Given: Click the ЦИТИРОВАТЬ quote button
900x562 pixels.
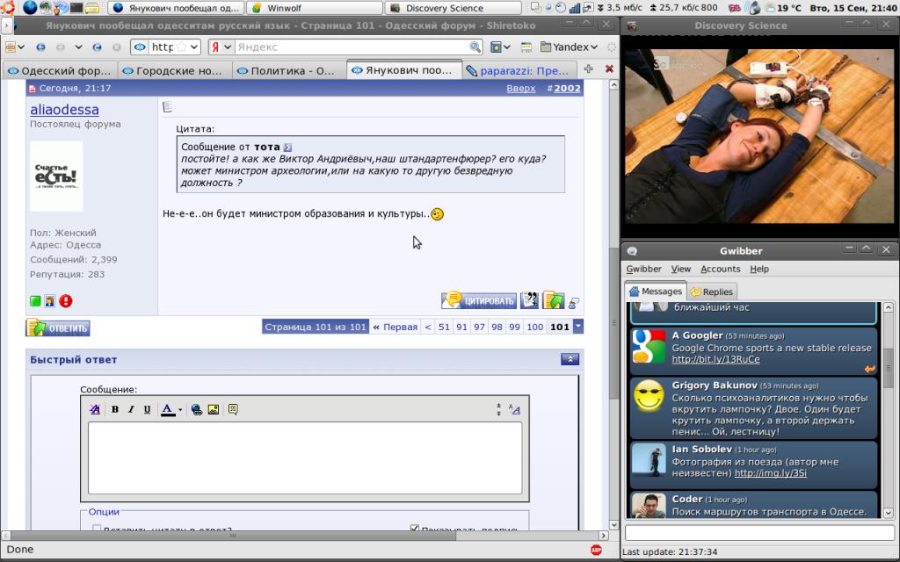Looking at the screenshot, I should click(x=479, y=300).
